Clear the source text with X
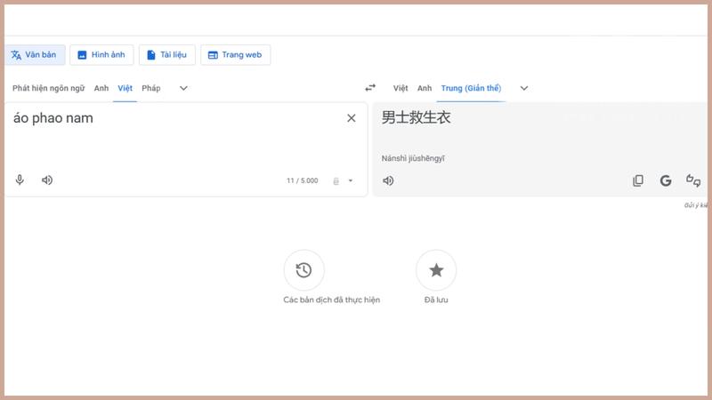The image size is (712, 400). (x=351, y=118)
